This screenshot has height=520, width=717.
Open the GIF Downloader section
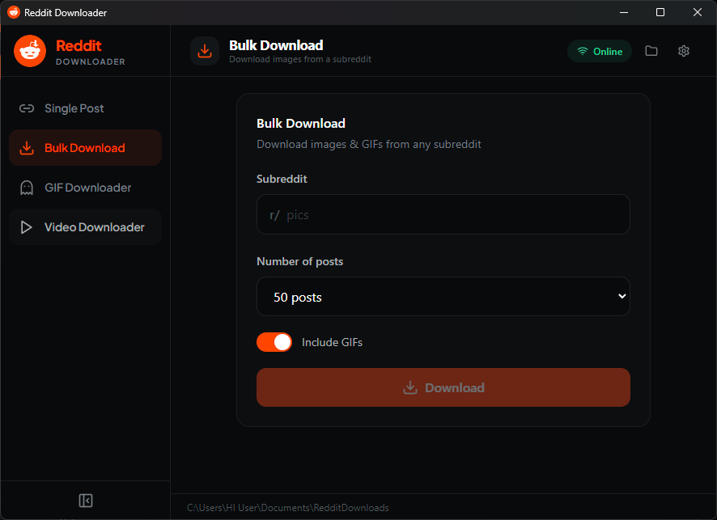pyautogui.click(x=85, y=188)
